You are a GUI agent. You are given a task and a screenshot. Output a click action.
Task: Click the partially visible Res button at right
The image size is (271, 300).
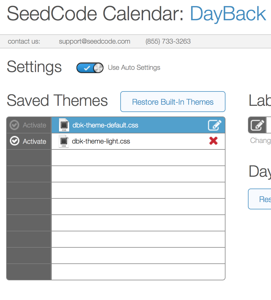pyautogui.click(x=260, y=199)
